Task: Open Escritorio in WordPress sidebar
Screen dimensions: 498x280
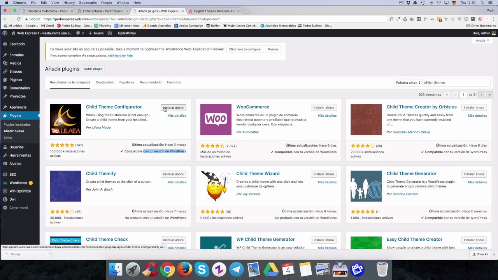Action: tap(17, 44)
